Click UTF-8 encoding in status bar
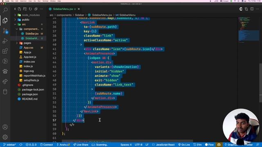 point(138,145)
